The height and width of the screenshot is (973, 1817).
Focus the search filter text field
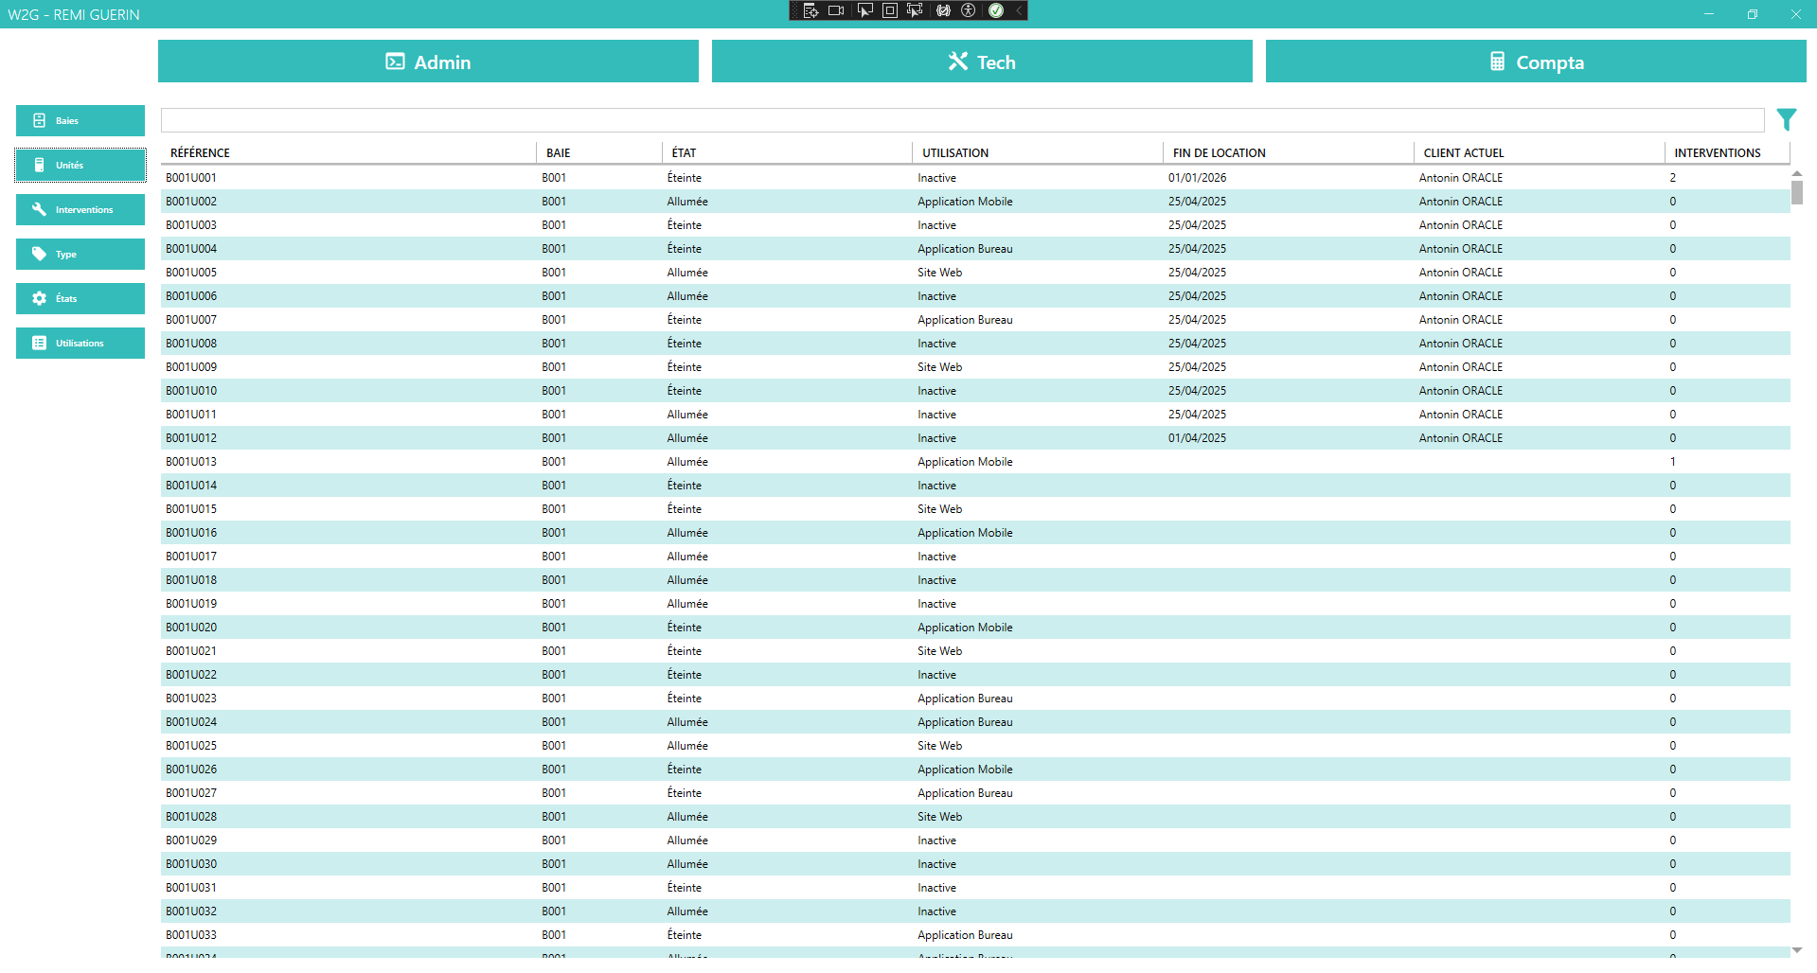click(x=962, y=120)
